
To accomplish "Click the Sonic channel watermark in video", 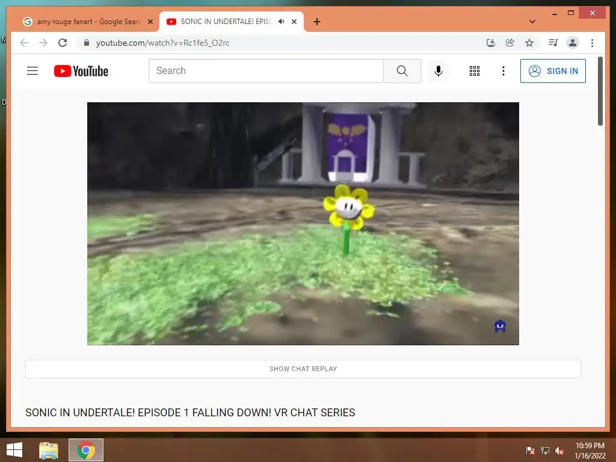I will tap(500, 326).
